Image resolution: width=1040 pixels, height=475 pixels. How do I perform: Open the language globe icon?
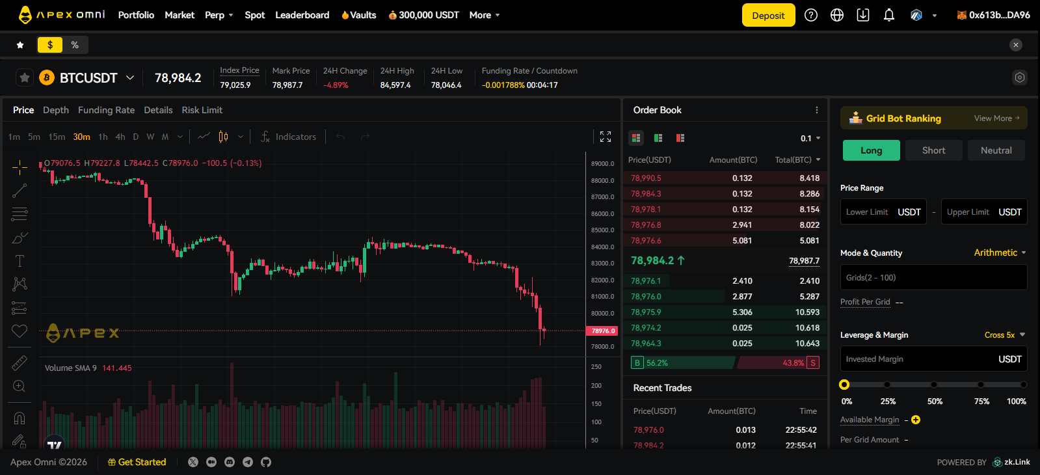click(x=837, y=15)
